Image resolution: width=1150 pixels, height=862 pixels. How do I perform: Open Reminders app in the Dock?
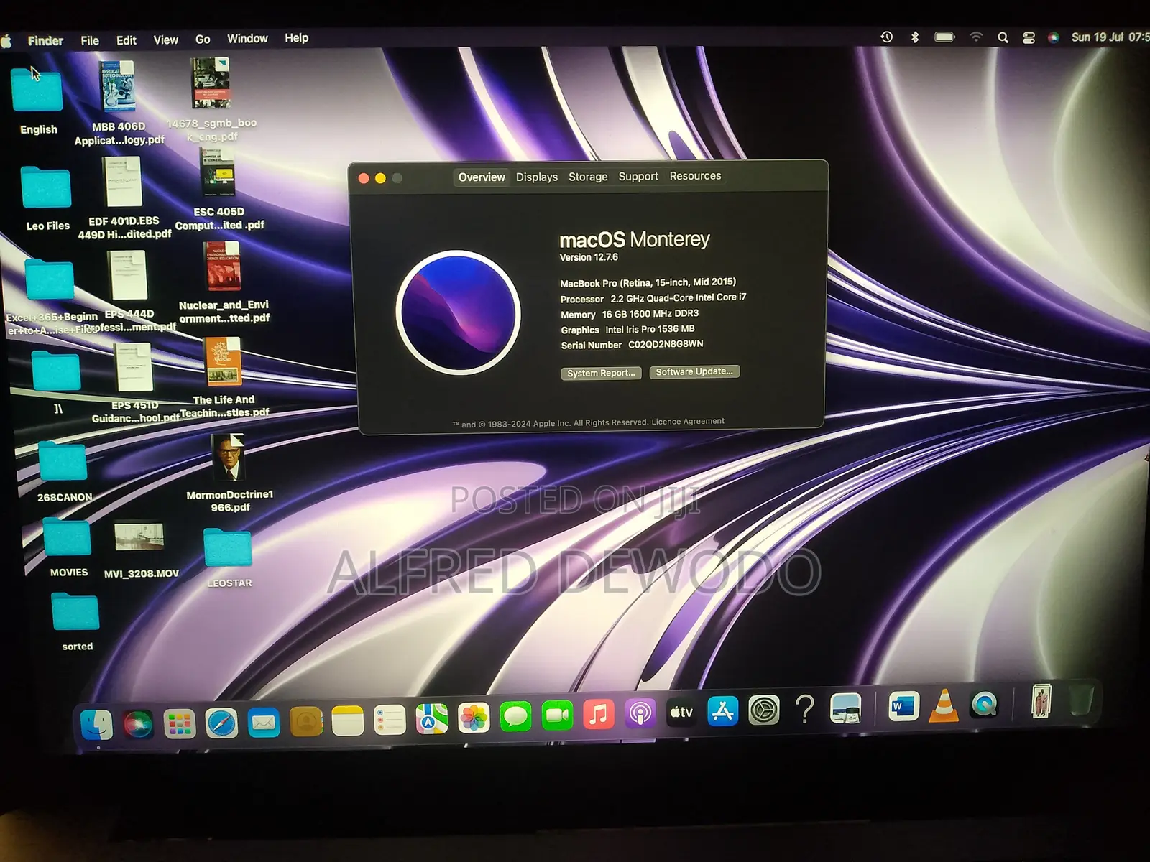[x=390, y=720]
